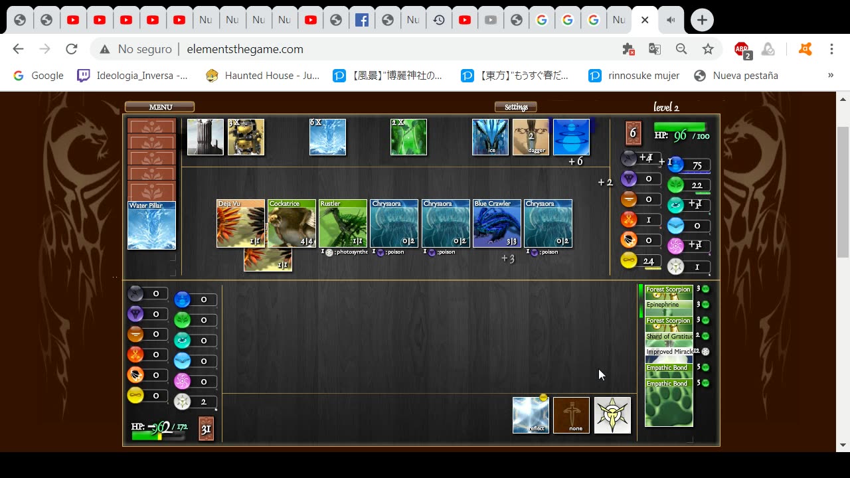Open the Chrome three-dot menu
Viewport: 850px width, 478px height.
point(831,49)
